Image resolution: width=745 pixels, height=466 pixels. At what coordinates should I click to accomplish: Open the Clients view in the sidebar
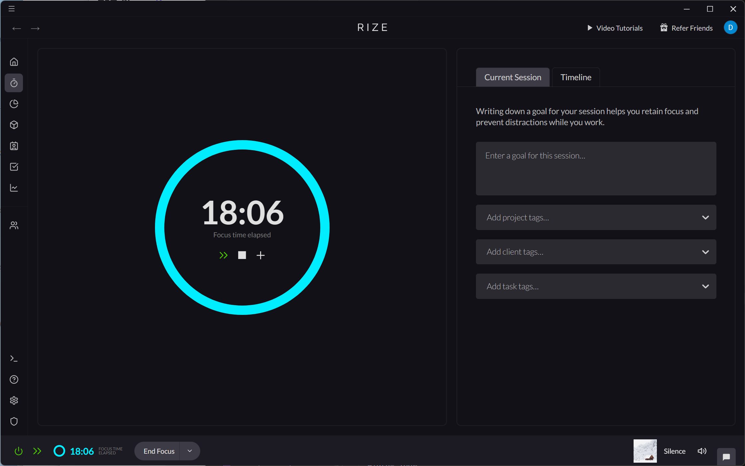click(14, 146)
